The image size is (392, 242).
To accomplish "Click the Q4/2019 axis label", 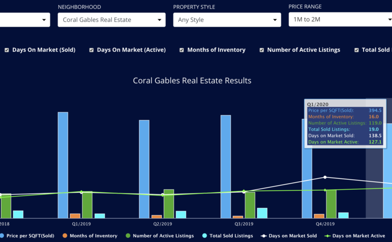I will point(325,224).
